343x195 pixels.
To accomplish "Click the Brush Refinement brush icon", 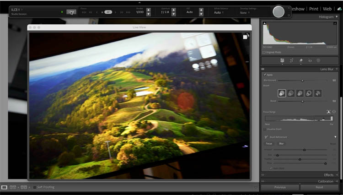I will [266, 137].
